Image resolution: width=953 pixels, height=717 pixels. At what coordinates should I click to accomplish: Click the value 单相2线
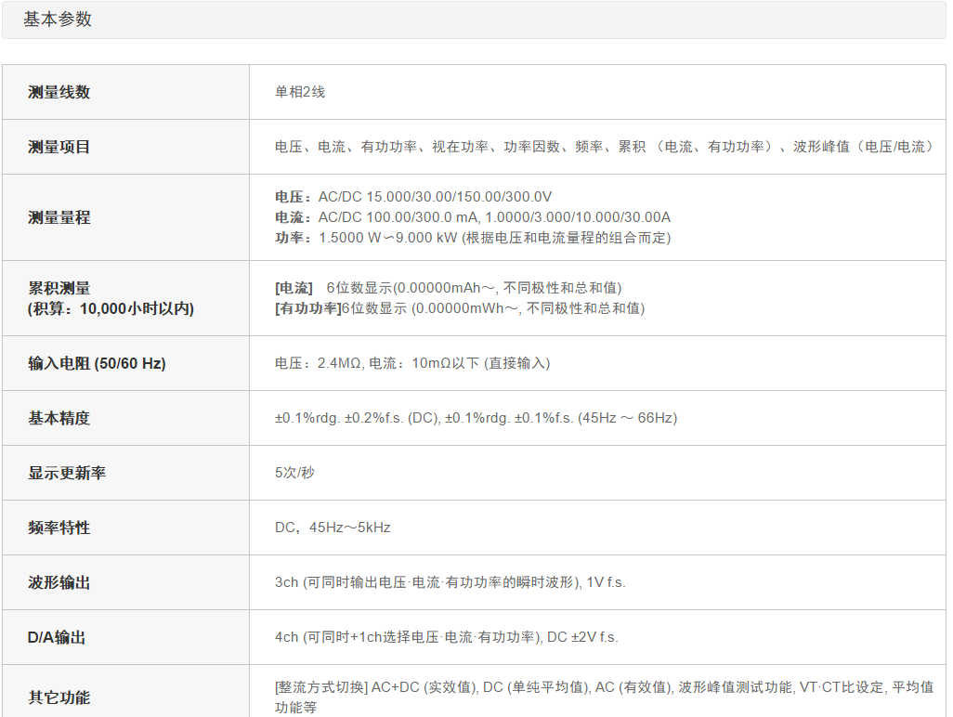click(x=300, y=92)
